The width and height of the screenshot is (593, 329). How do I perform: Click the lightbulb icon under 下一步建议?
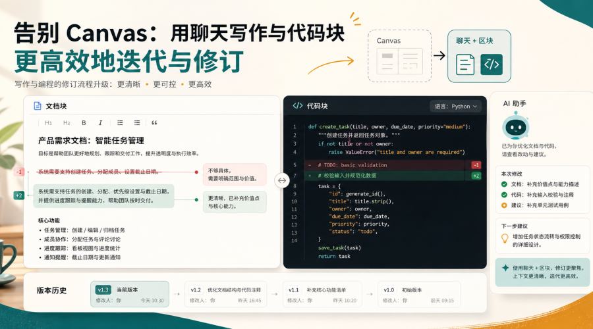pyautogui.click(x=505, y=238)
